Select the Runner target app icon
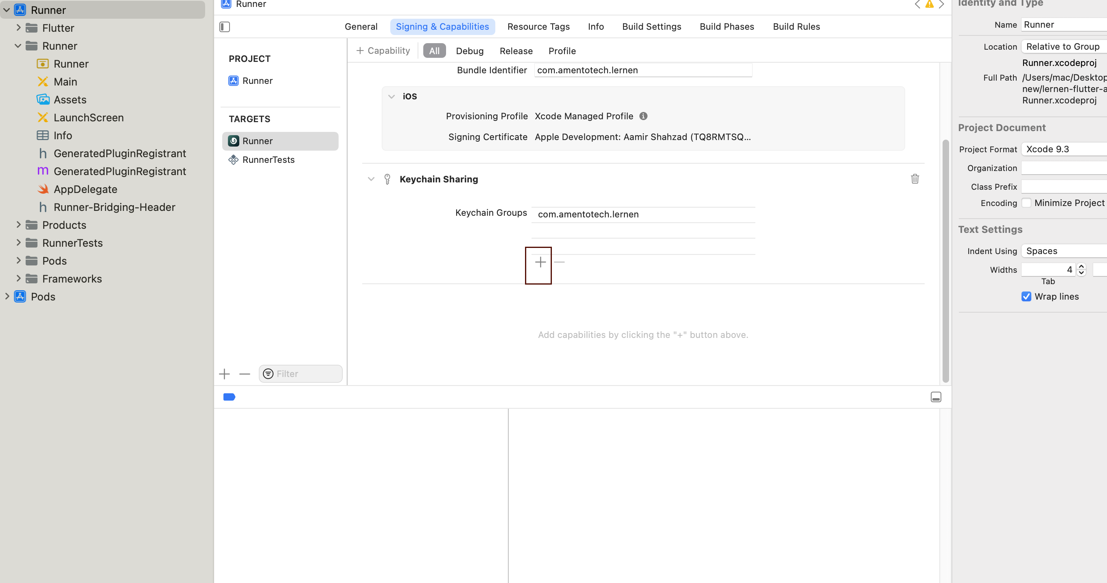The width and height of the screenshot is (1107, 583). pos(233,141)
